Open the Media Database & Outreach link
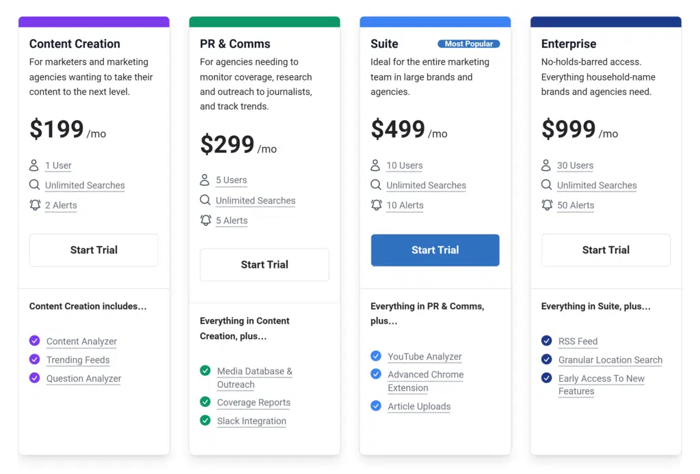The image size is (700, 474). (x=254, y=378)
